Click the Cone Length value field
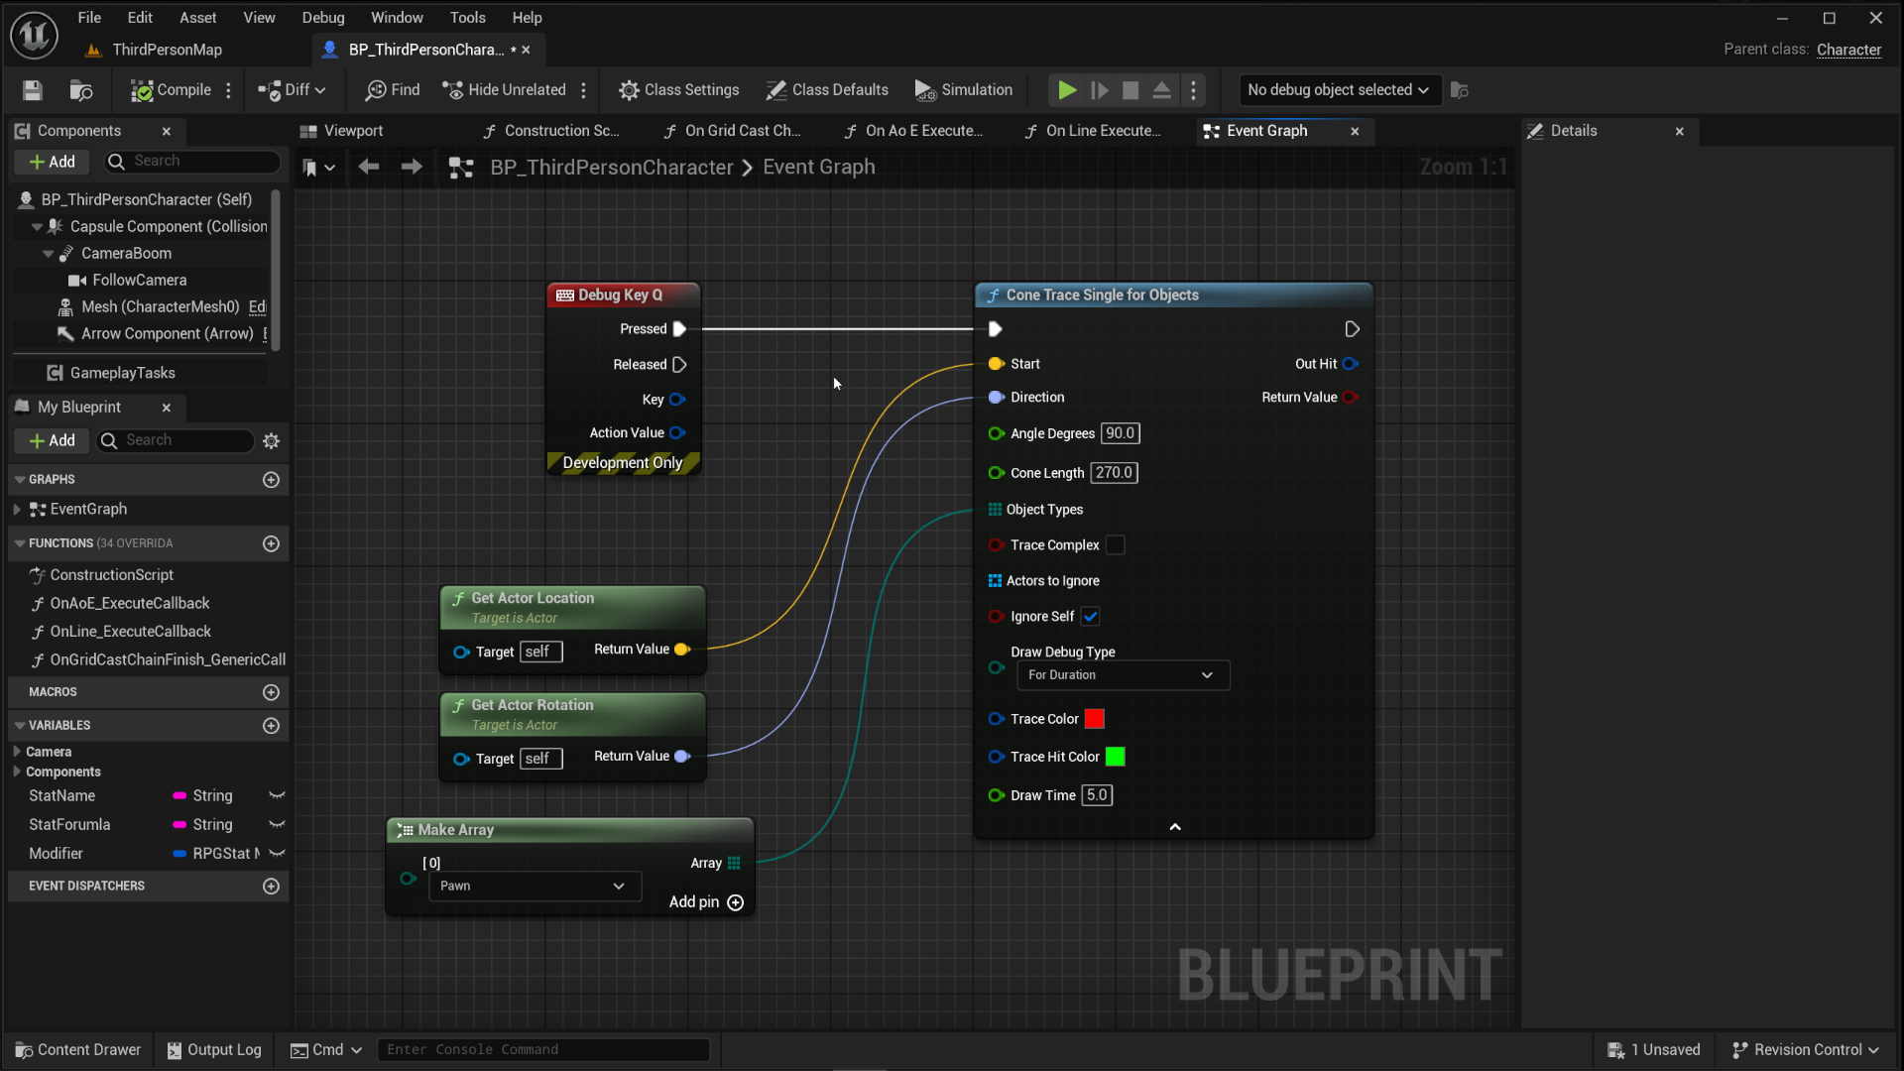 pos(1115,473)
